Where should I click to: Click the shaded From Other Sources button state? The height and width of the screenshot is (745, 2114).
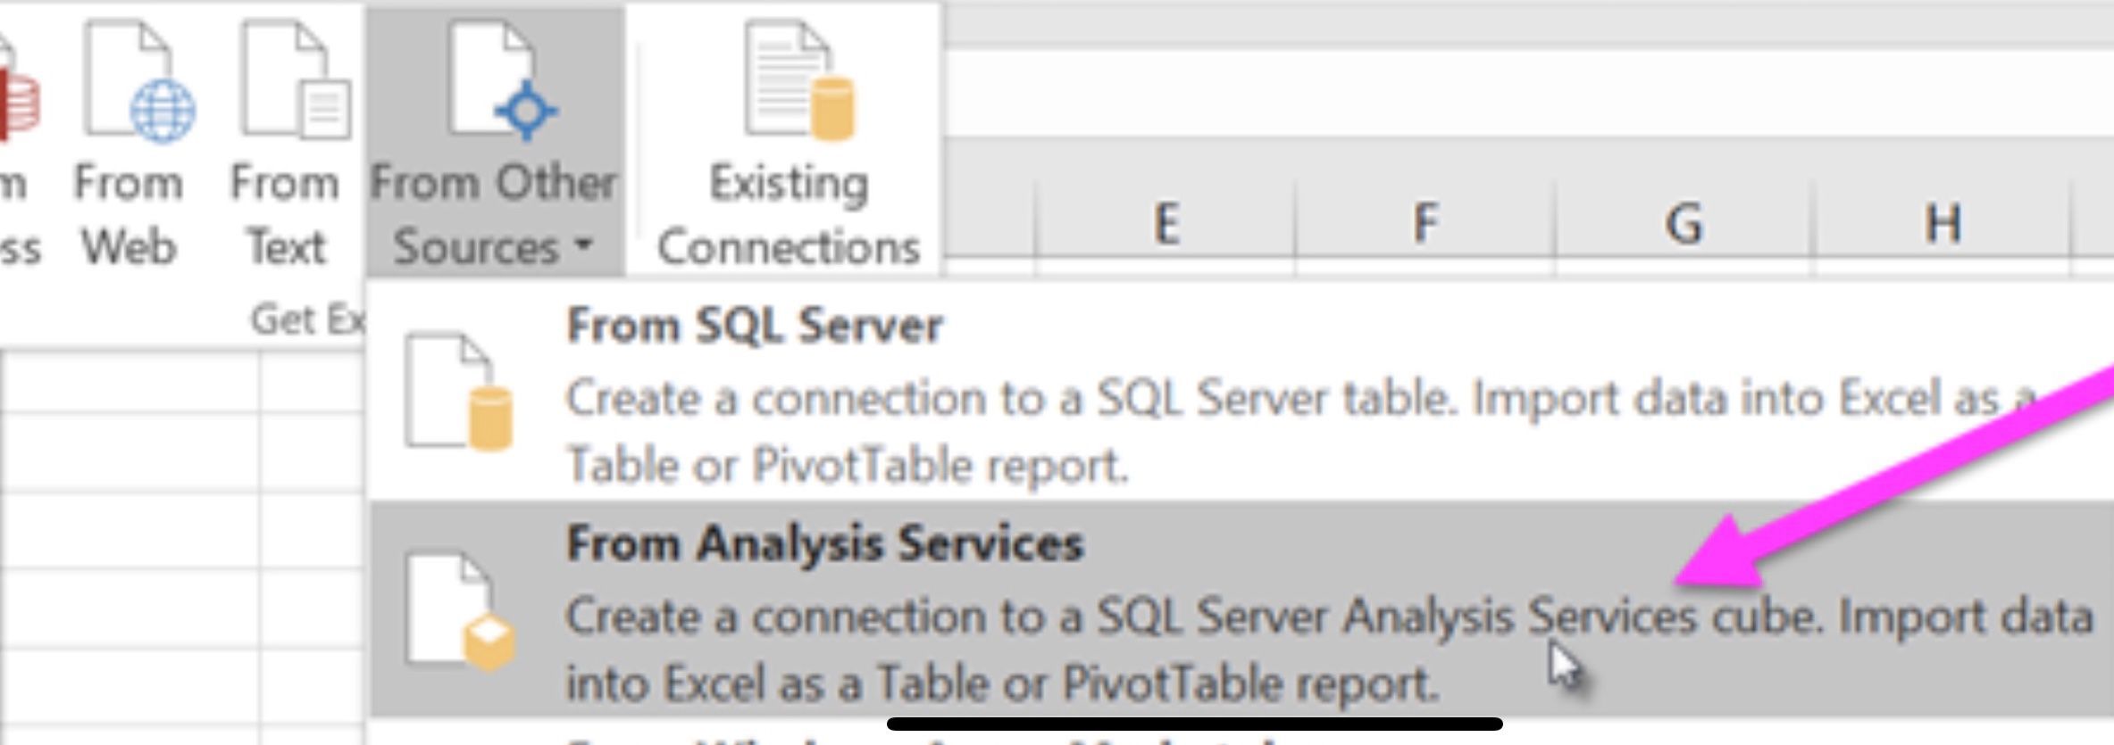(497, 134)
